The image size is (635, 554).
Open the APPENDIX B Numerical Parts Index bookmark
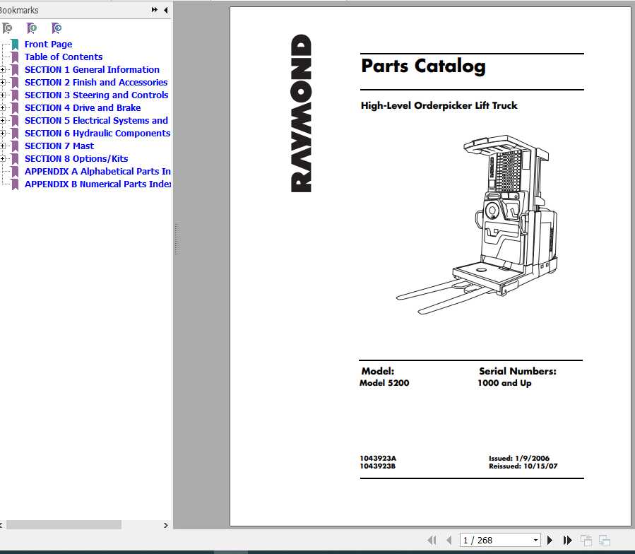[97, 184]
